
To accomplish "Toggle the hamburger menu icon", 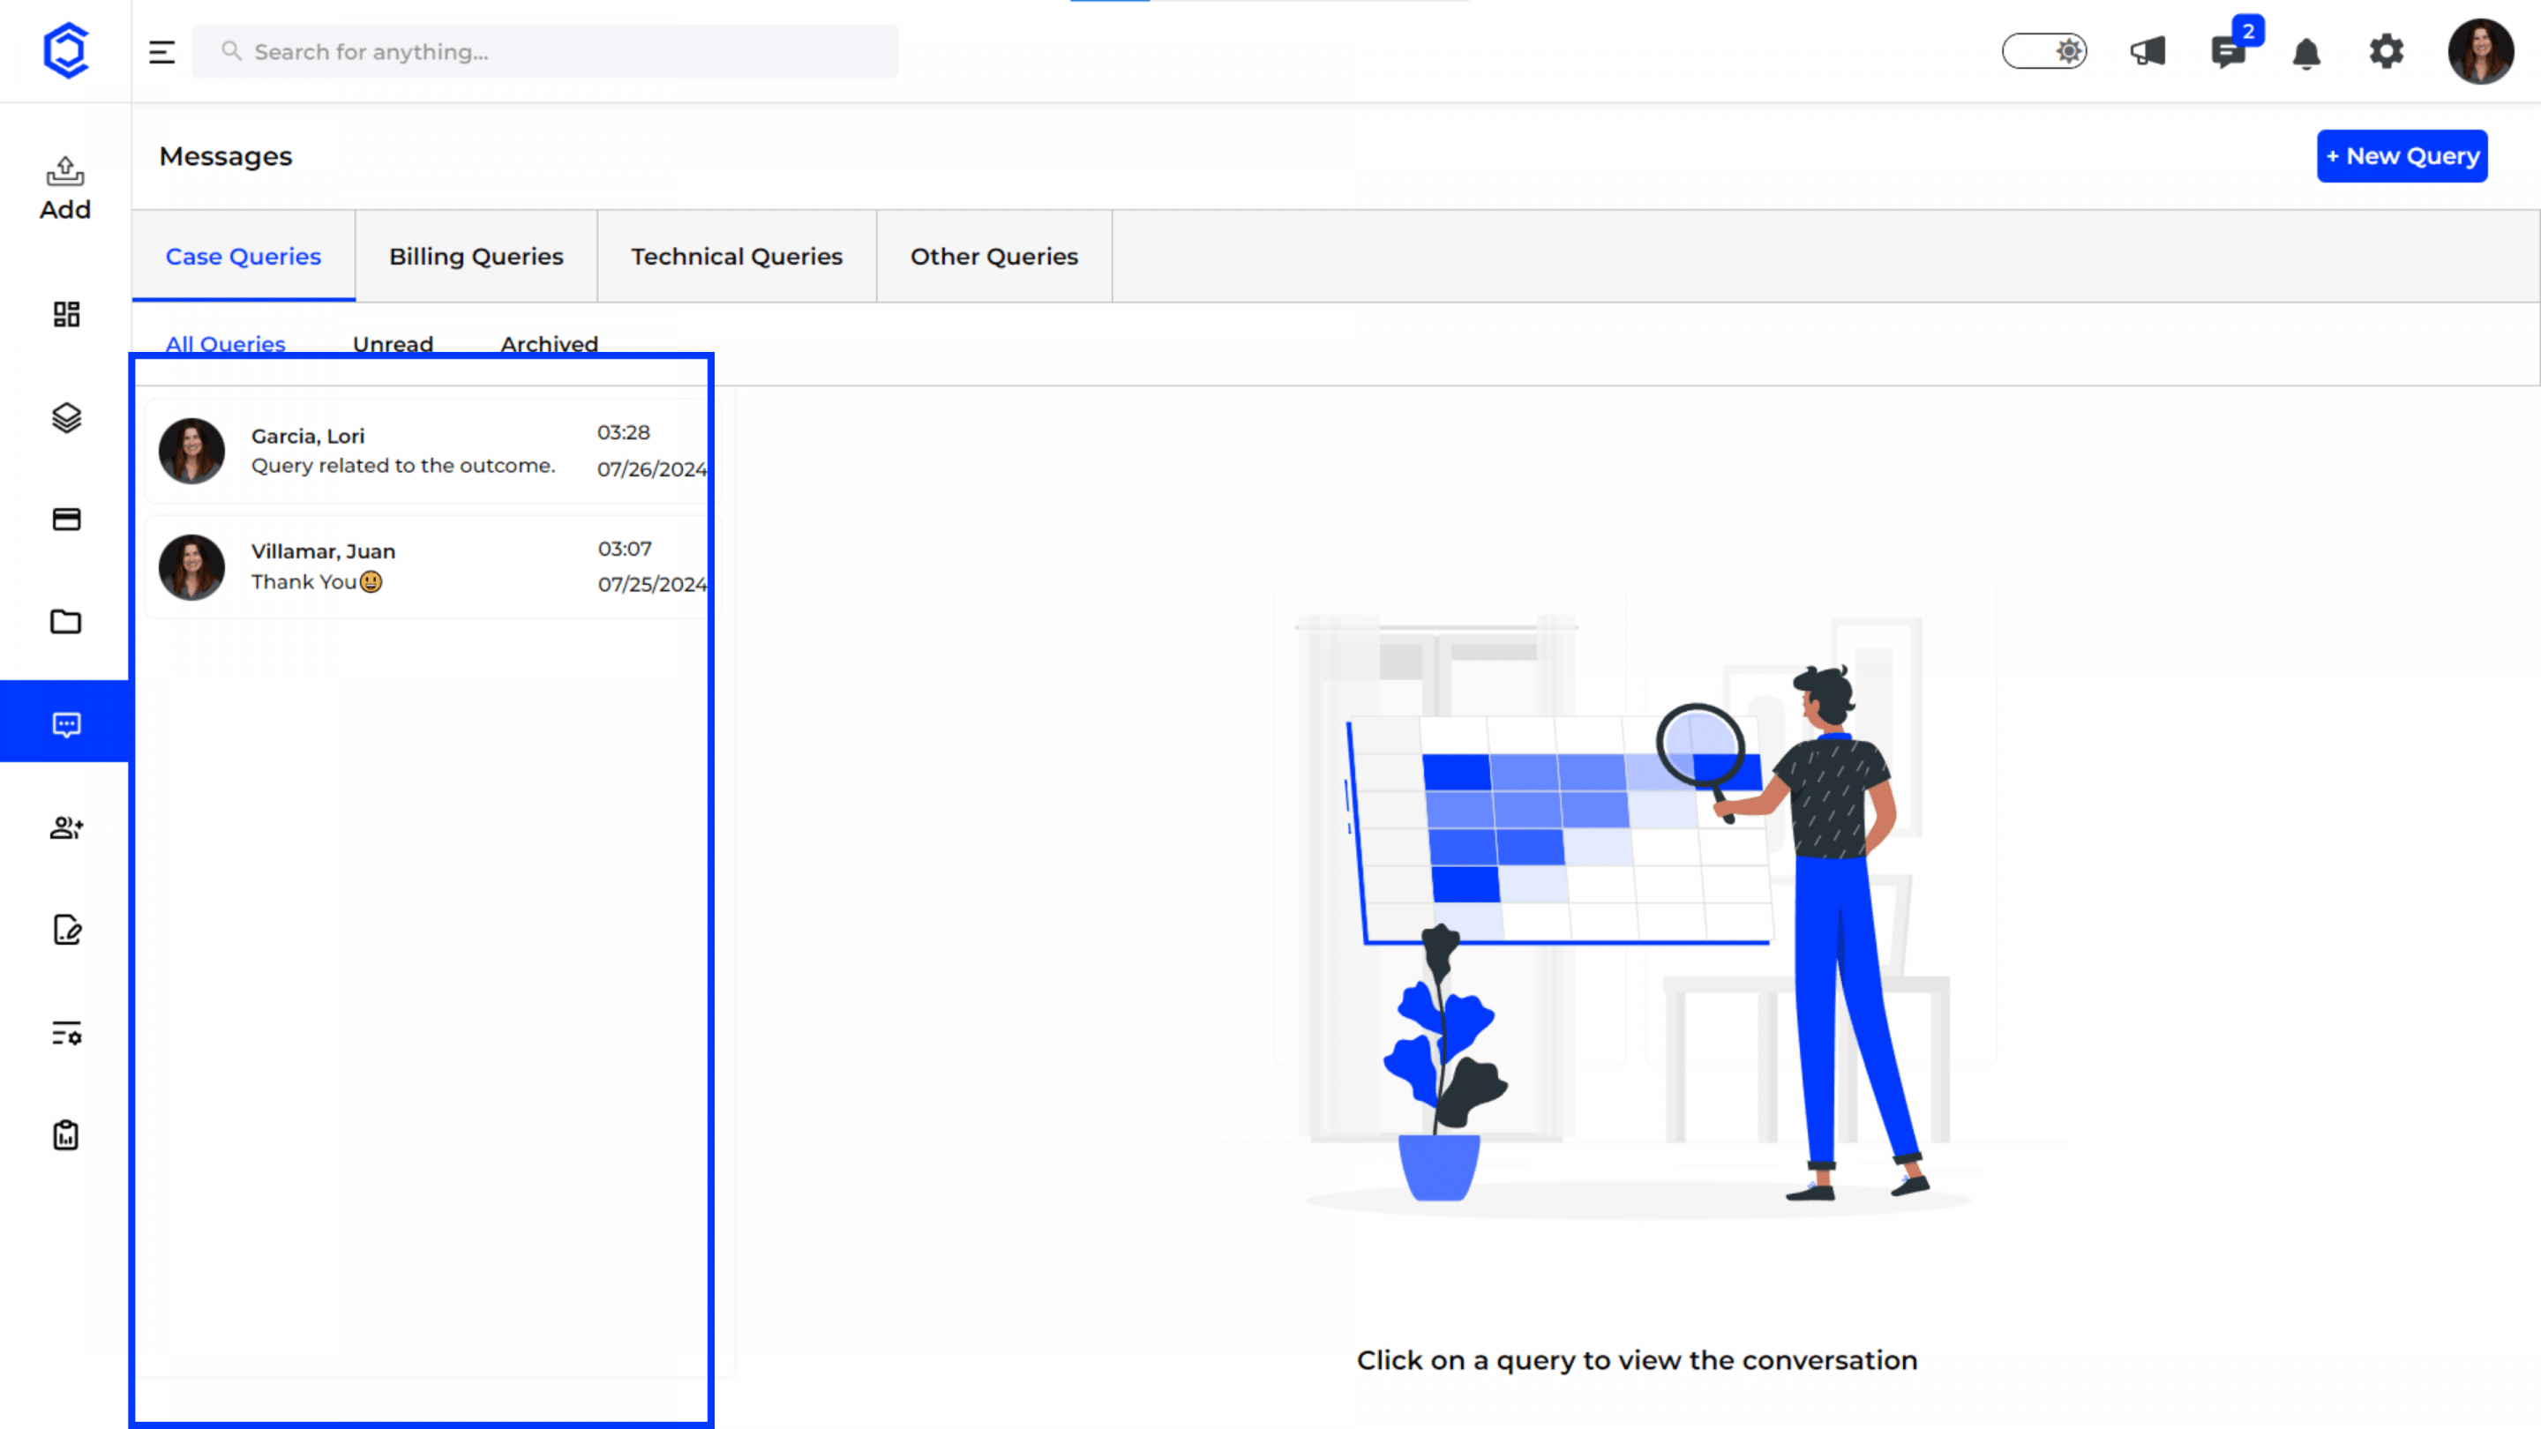I will click(x=161, y=52).
